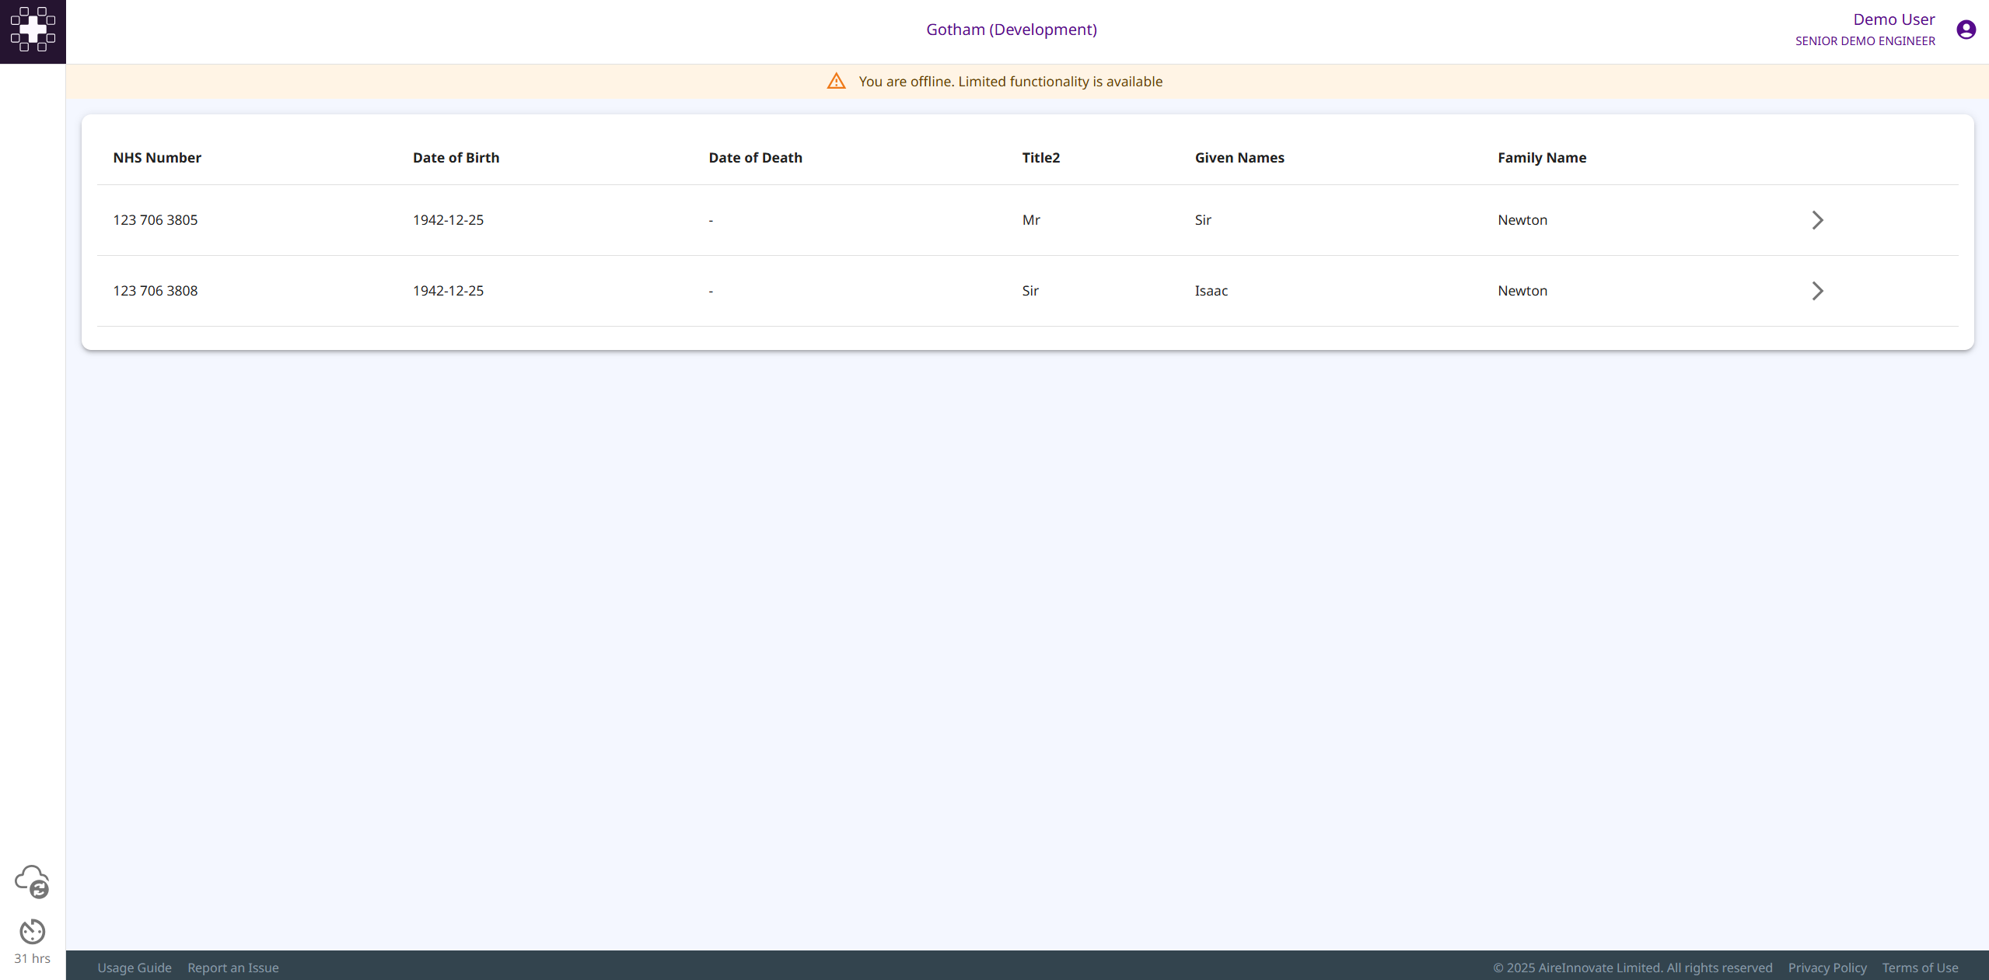Click Newton in the Isaac row

(x=1522, y=291)
